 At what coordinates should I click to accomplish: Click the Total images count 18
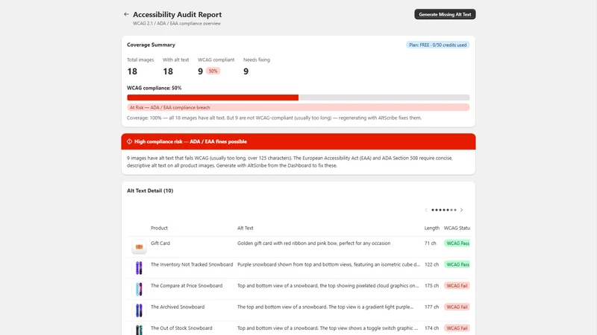pos(132,71)
